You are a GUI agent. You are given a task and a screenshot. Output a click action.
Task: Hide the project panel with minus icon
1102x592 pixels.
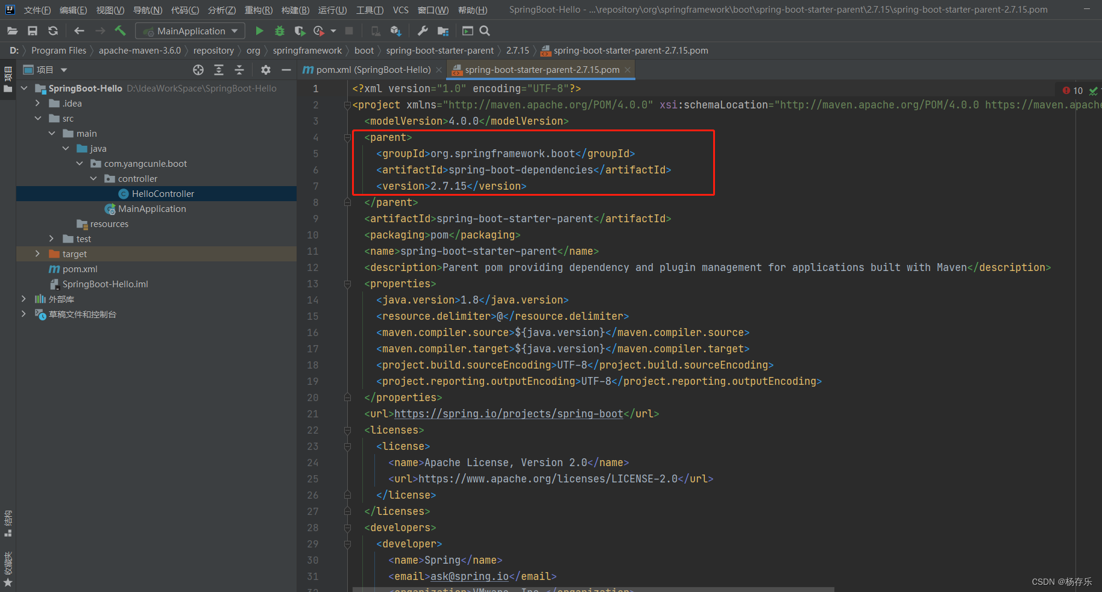coord(286,70)
